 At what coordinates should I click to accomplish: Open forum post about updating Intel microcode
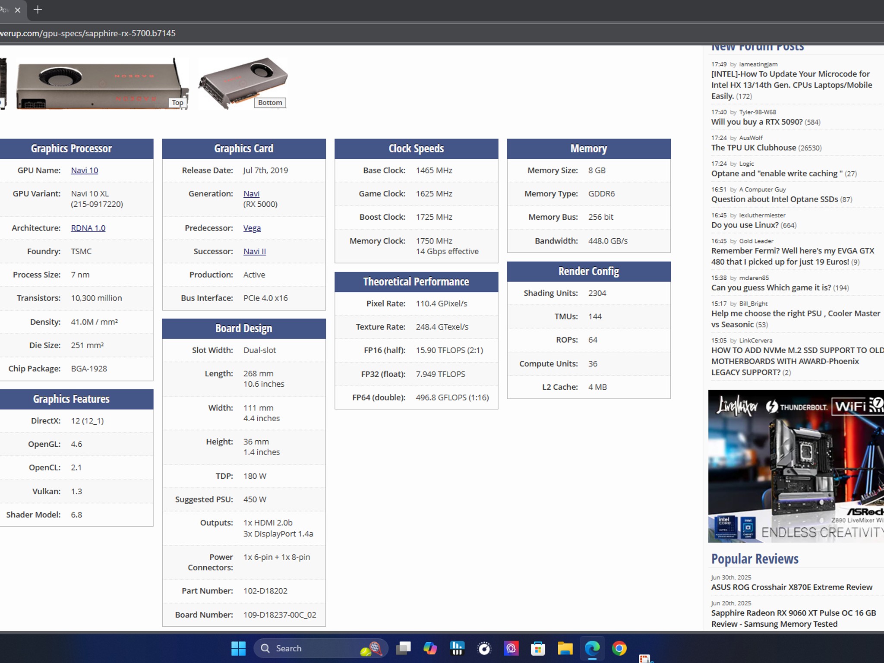point(791,85)
